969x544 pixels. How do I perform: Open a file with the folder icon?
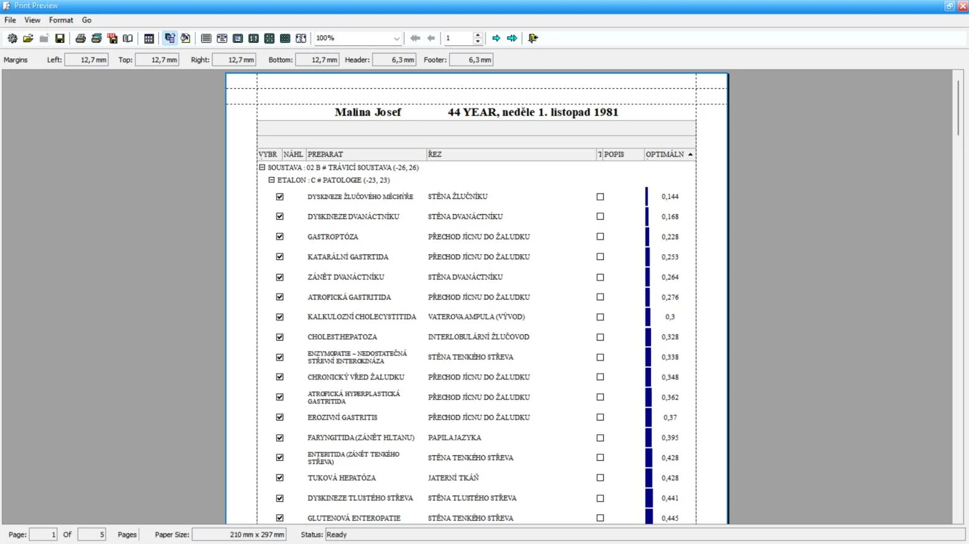click(x=28, y=38)
